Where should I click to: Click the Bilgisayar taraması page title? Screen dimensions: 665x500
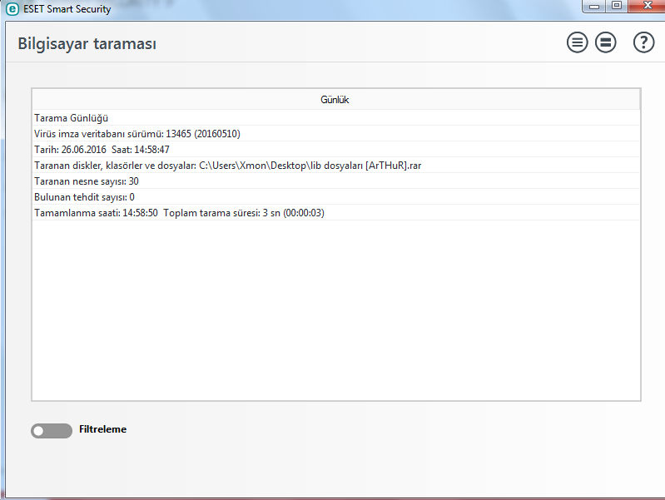pos(87,44)
